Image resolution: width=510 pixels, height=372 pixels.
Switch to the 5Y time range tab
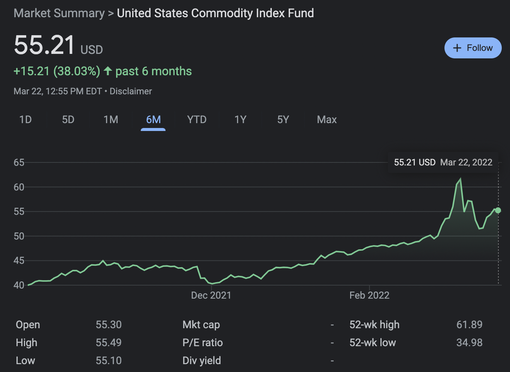coord(283,120)
